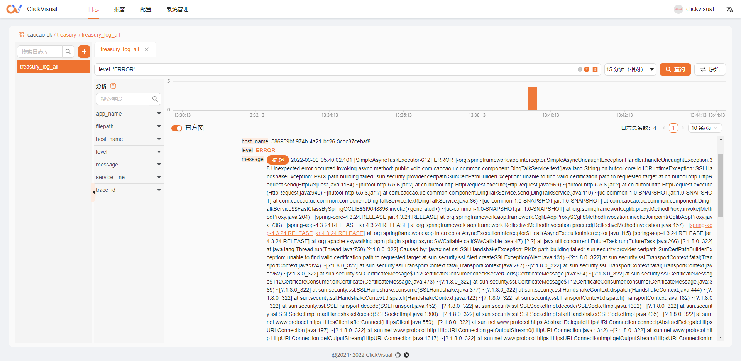Click the add log library plus icon

(84, 51)
